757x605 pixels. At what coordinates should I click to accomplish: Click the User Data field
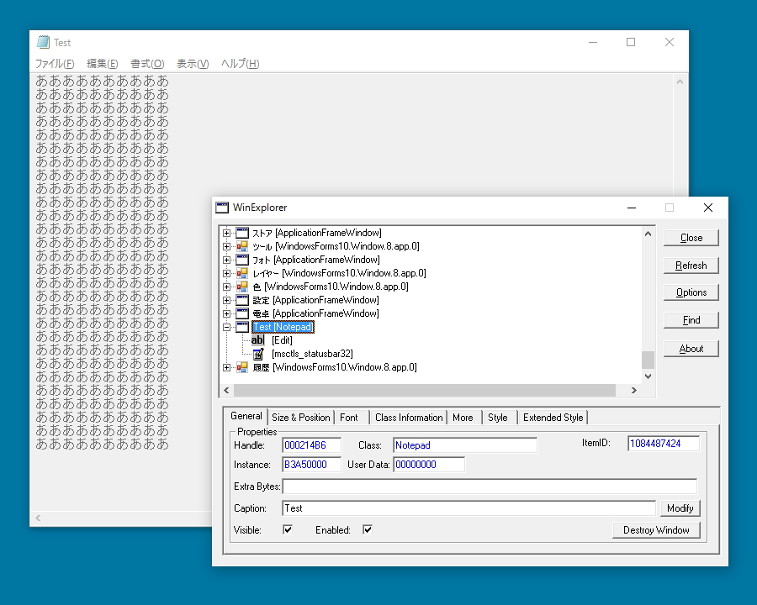tap(429, 465)
